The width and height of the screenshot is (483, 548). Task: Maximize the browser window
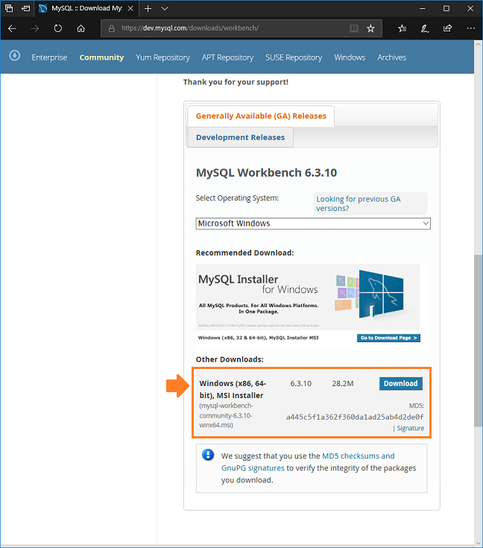coord(446,8)
